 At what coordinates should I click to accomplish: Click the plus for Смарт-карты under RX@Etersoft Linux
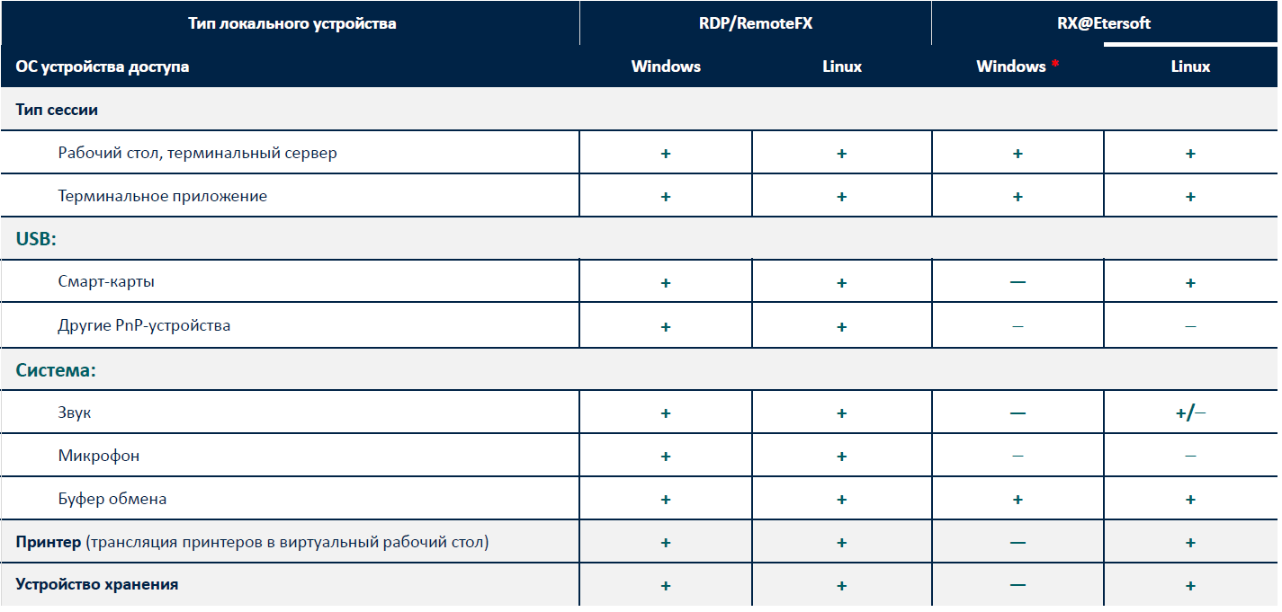click(1189, 283)
